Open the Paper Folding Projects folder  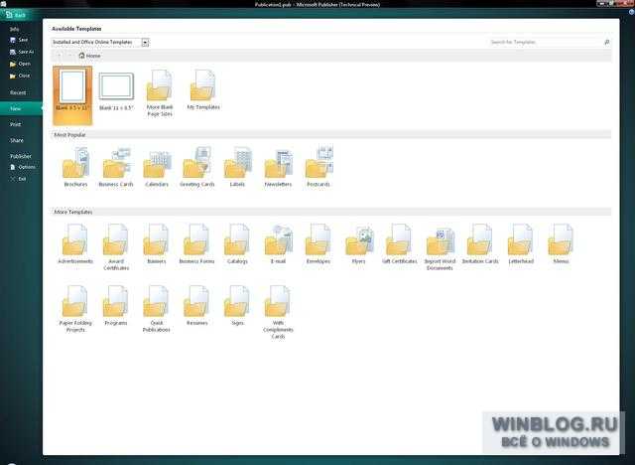75,309
